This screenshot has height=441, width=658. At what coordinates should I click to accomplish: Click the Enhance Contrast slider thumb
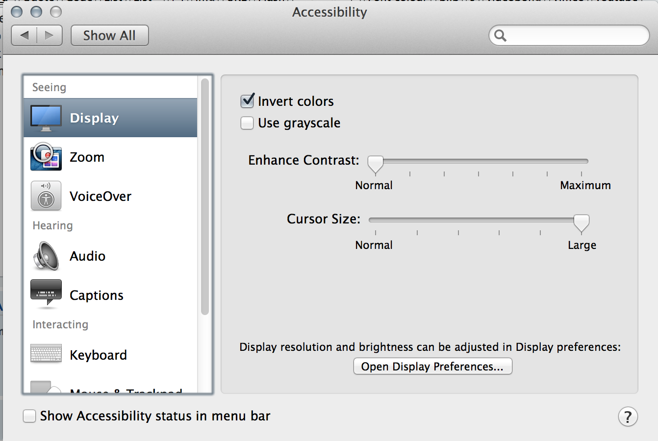tap(376, 164)
